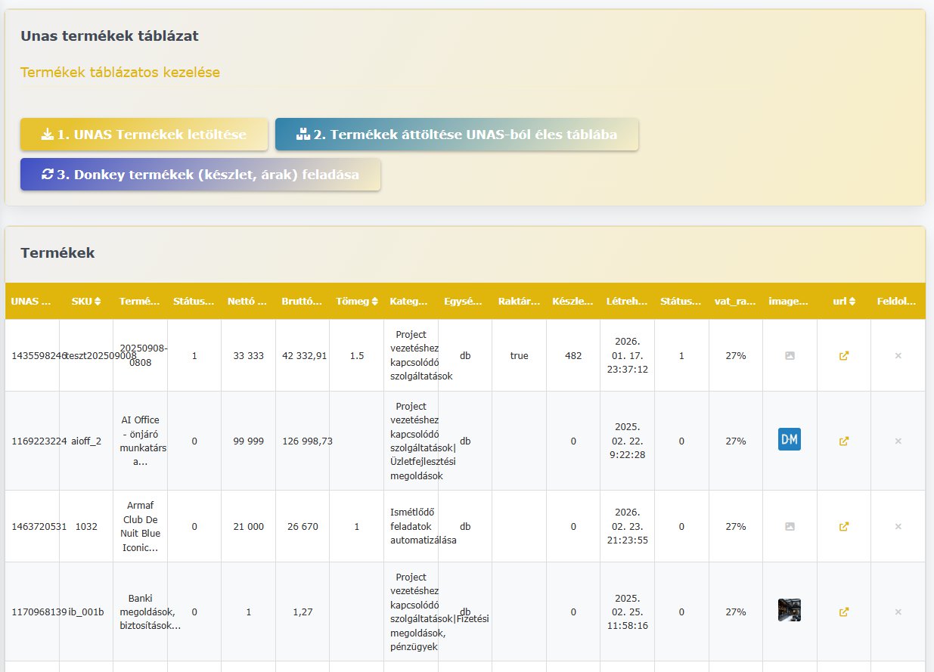Screen dimensions: 934x672
Task: Click placeholder image icon for Armaf Club row
Action: 790,526
